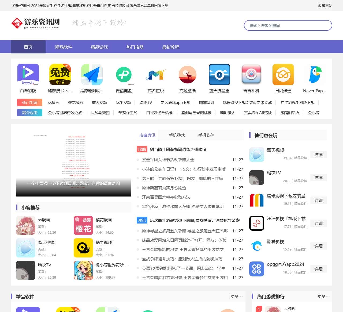Click the 收藏本站 link
This screenshot has width=343, height=312.
(325, 6)
